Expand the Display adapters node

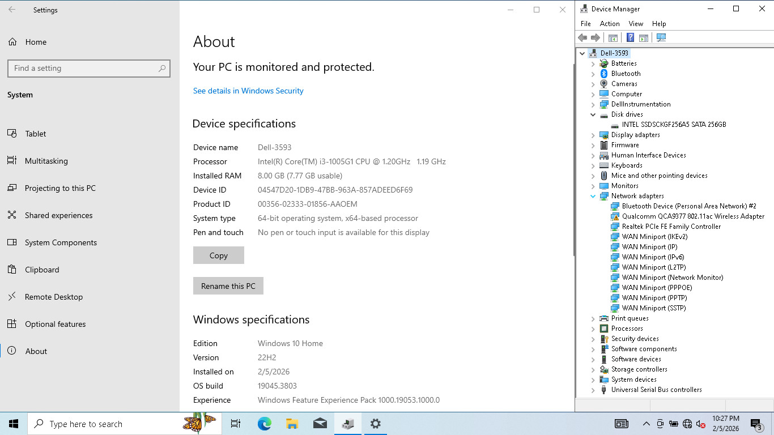593,135
